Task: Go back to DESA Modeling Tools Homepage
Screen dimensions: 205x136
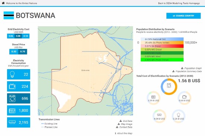Action: pyautogui.click(x=179, y=3)
